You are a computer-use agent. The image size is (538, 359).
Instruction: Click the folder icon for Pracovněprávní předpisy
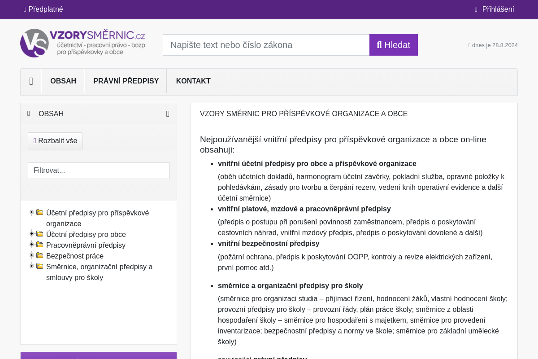pyautogui.click(x=40, y=245)
